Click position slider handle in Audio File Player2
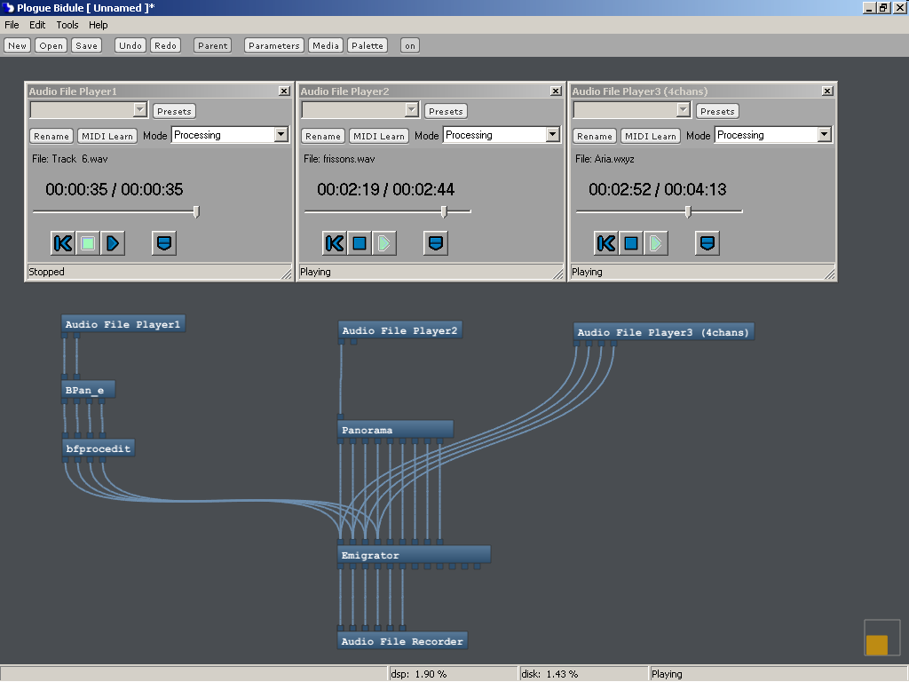This screenshot has height=682, width=909. pos(444,211)
